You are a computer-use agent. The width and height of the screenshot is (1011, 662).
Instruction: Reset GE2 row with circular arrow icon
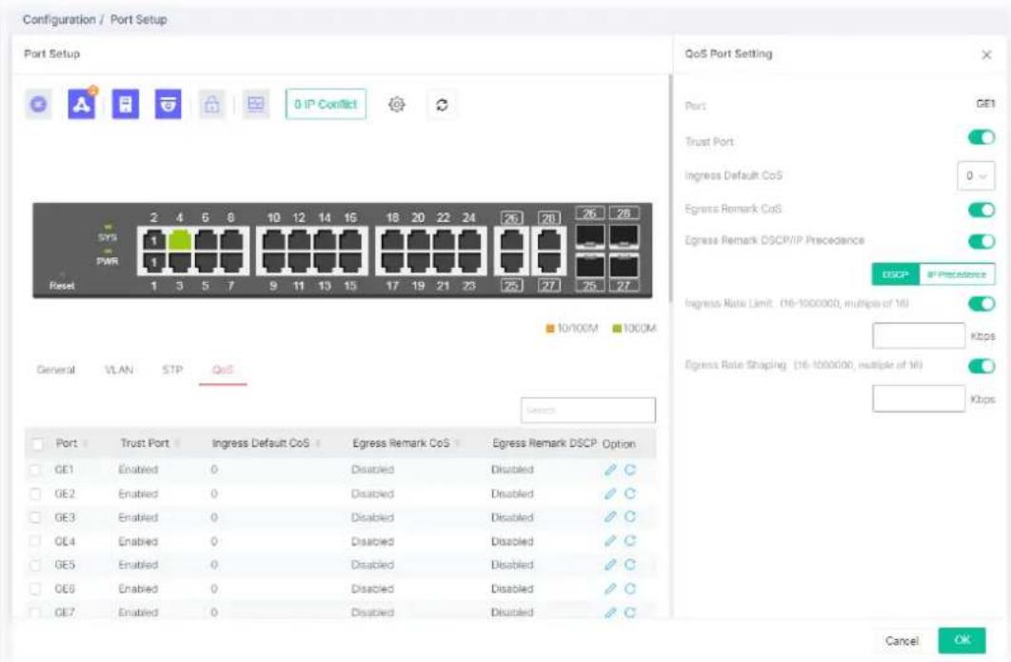pyautogui.click(x=630, y=493)
